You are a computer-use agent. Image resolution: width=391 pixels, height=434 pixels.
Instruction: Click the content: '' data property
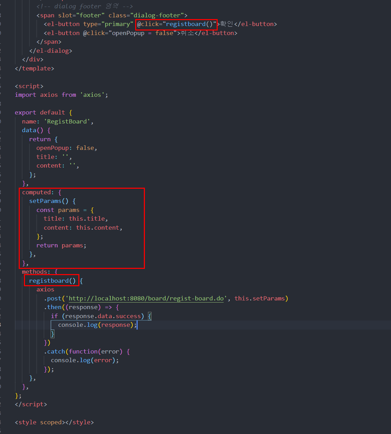coord(58,165)
